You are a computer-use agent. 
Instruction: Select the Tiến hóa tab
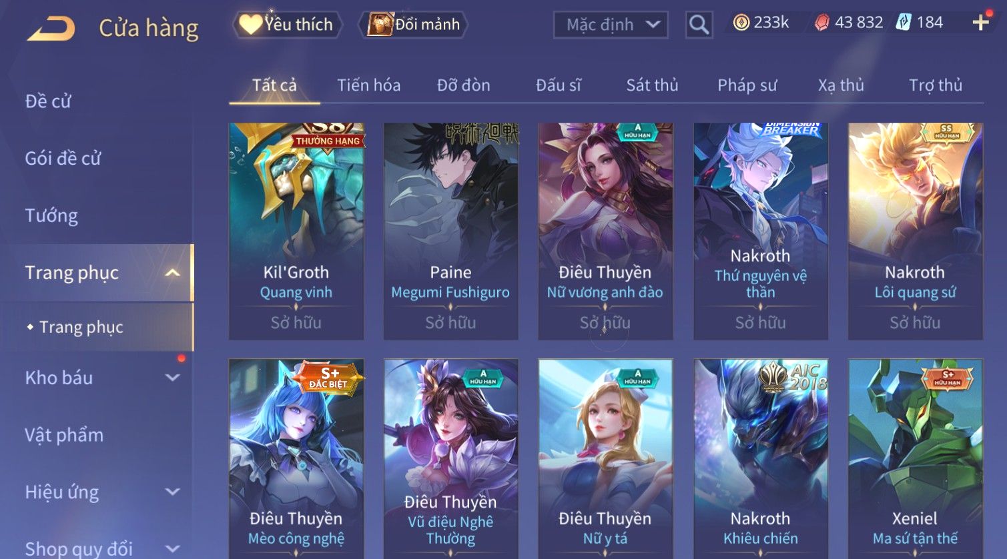coord(368,85)
